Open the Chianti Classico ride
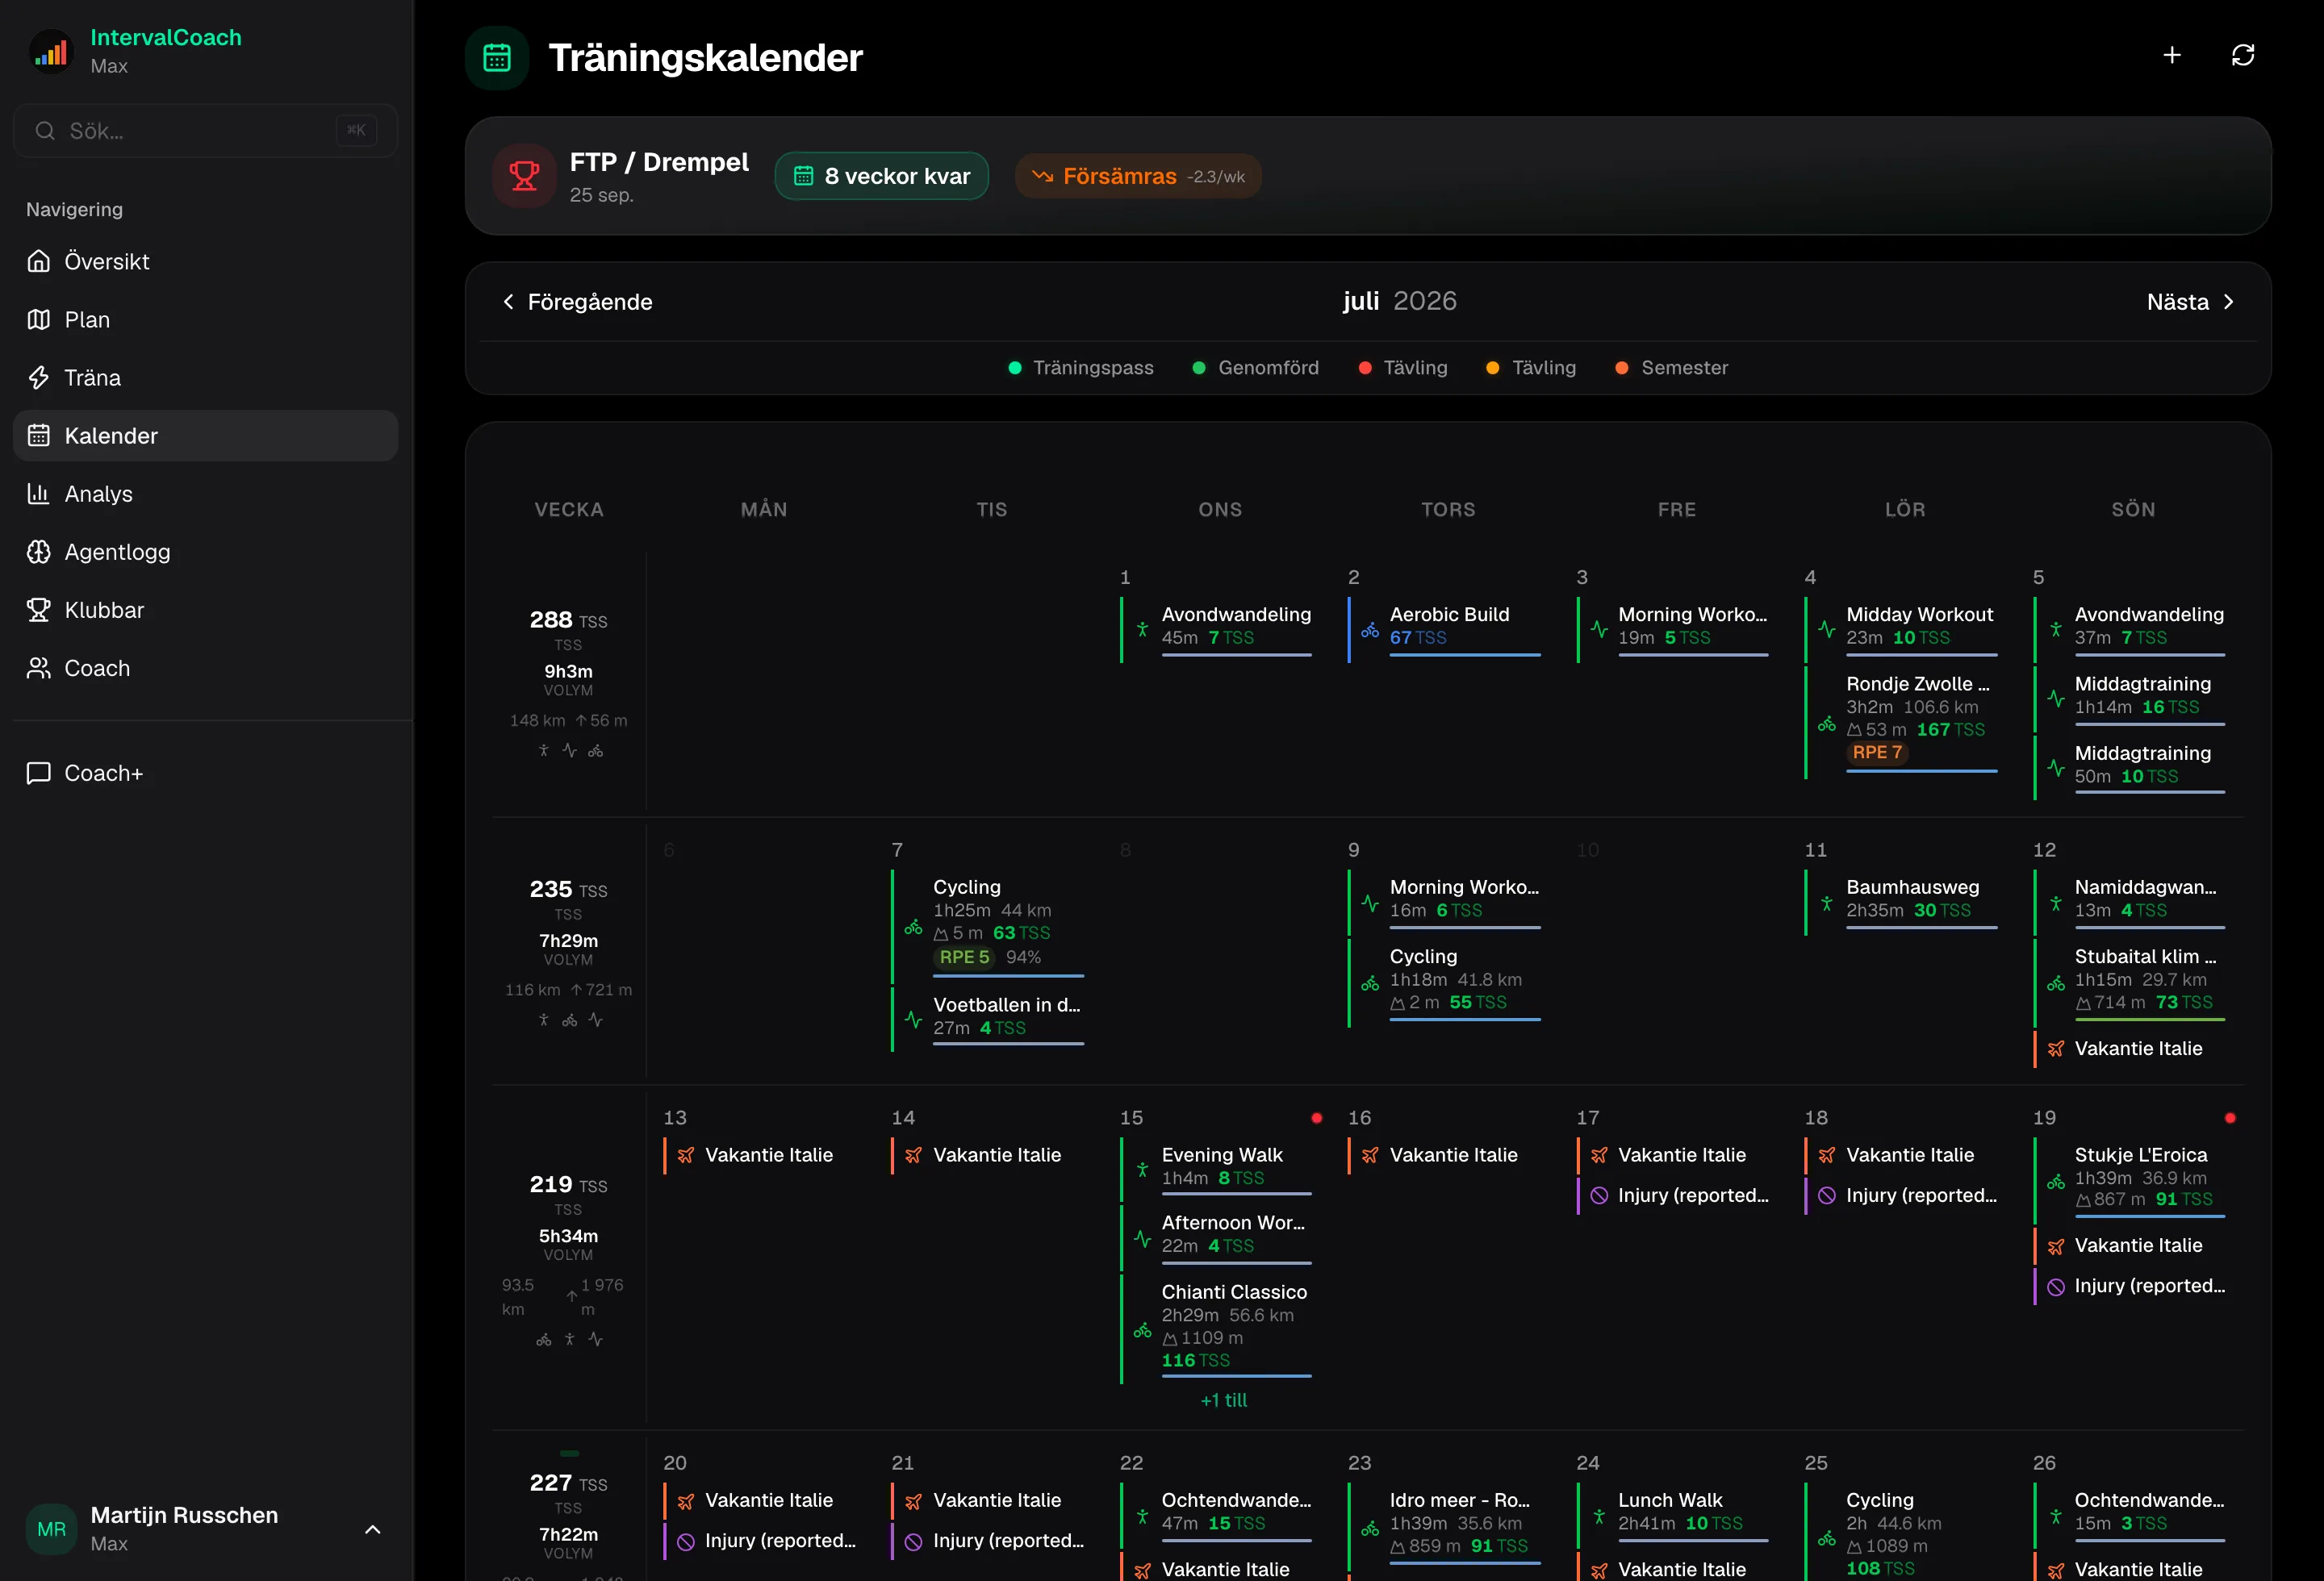 (1217, 1329)
